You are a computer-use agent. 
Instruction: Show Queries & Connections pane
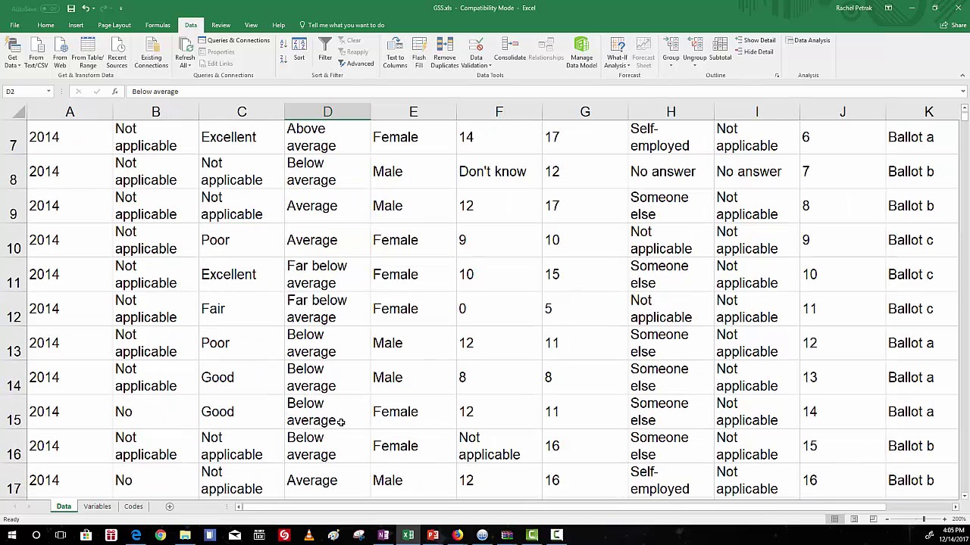pos(233,40)
